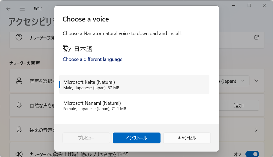The height and width of the screenshot is (157, 273).
Task: Open the external link icon for narrator details
Action: point(256,37)
